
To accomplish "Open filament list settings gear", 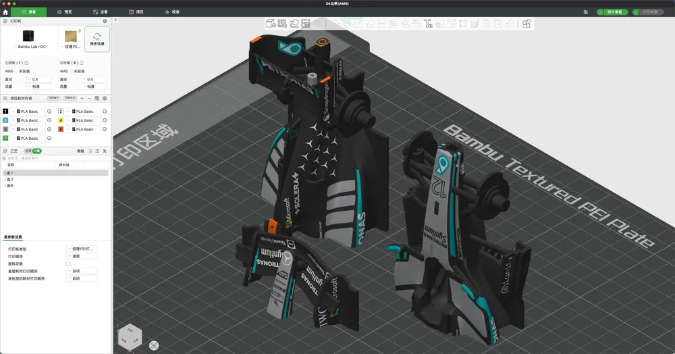I will click(x=105, y=98).
